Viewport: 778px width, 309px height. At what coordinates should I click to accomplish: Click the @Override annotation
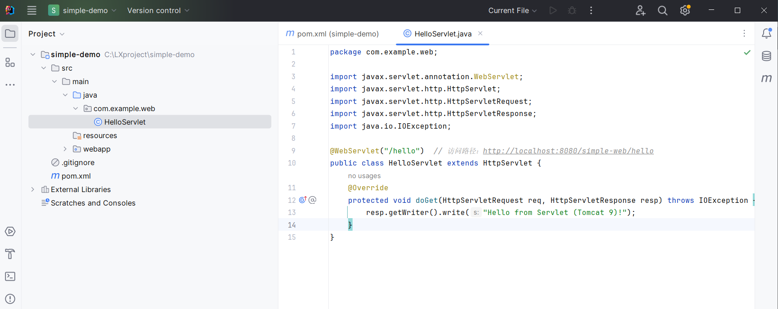coord(368,188)
